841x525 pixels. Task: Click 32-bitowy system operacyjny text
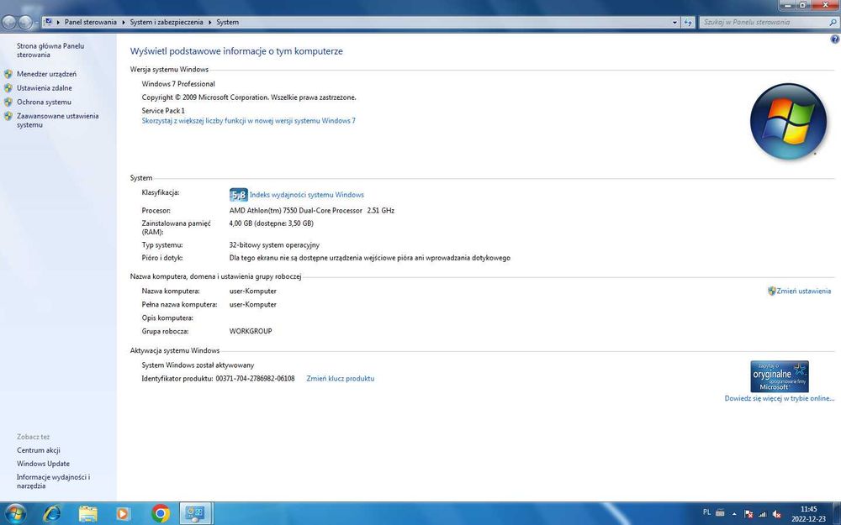[274, 244]
